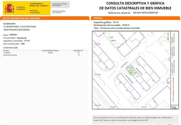Click 'VICEPRESIDENCIA PRIMERA DEL GOBIERNO' text
The image size is (181, 125).
pos(39,5)
